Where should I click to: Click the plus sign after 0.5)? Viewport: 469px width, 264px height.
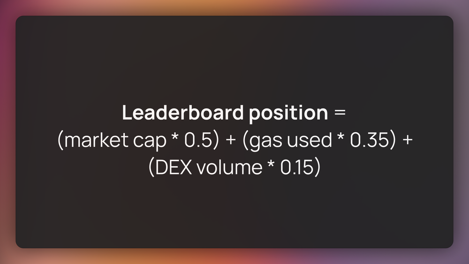coord(230,141)
